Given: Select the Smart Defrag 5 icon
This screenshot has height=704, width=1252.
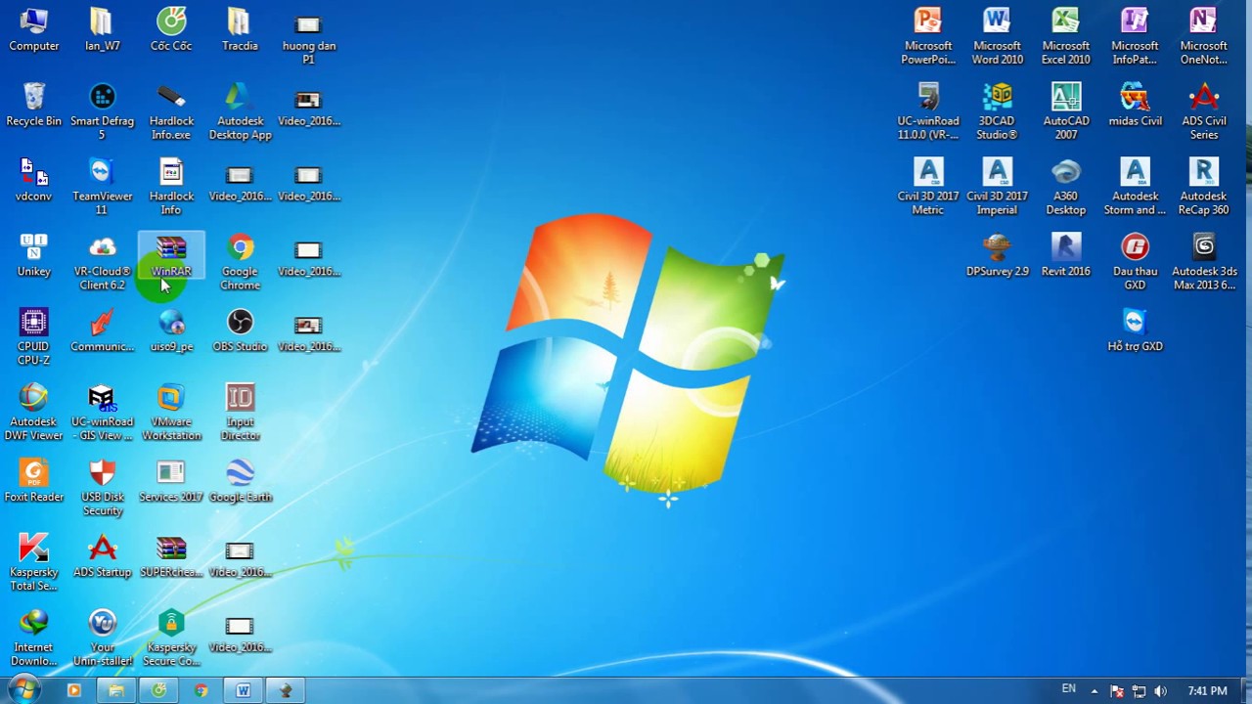Looking at the screenshot, I should (x=102, y=111).
